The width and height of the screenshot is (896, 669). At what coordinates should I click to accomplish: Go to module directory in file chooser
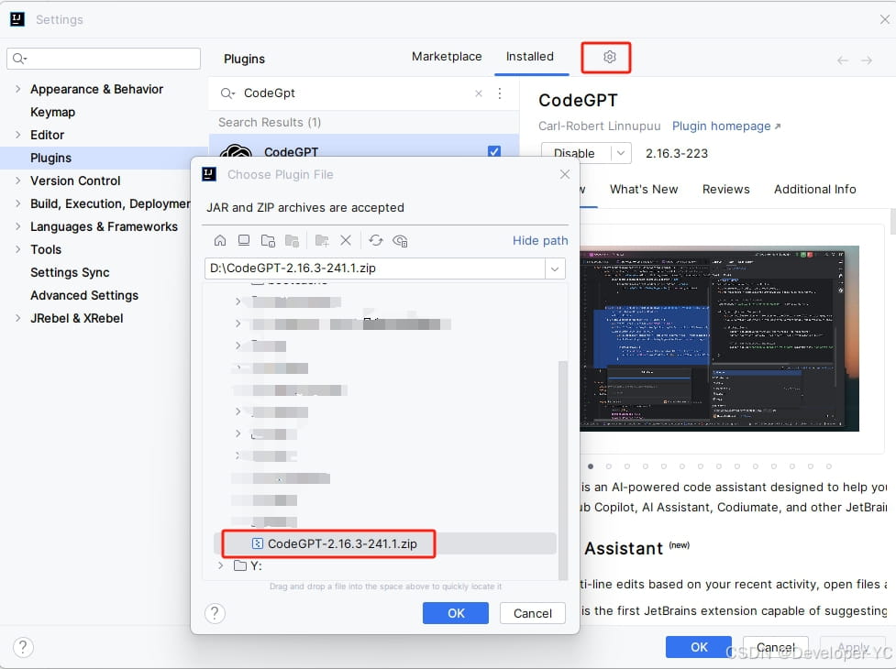point(292,240)
